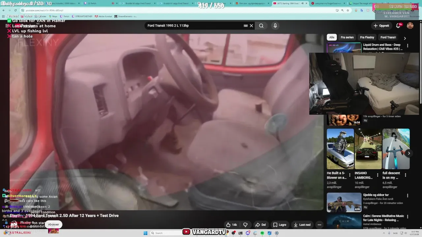Clear the YouTube search box text
Viewport: 422px width, 237px height.
pyautogui.click(x=251, y=26)
